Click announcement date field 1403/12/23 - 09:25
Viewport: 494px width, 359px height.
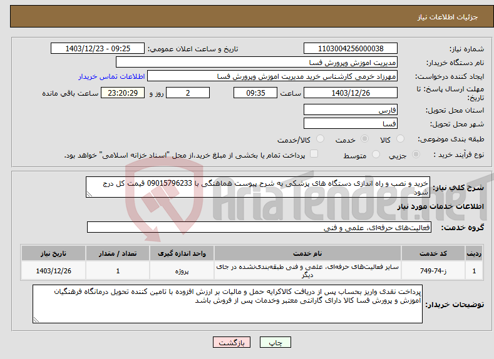click(x=98, y=48)
